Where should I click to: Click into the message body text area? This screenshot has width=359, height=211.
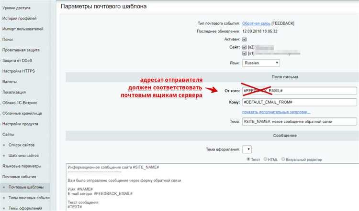(x=212, y=187)
